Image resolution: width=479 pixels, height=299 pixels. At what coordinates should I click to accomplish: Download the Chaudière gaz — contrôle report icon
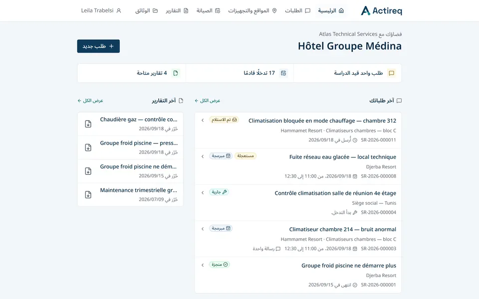88,124
